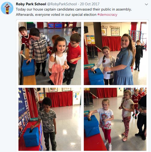The height and width of the screenshot is (152, 151).
Task: Open the bottom-right photo of girl in floral skirt
Action: (115, 119)
